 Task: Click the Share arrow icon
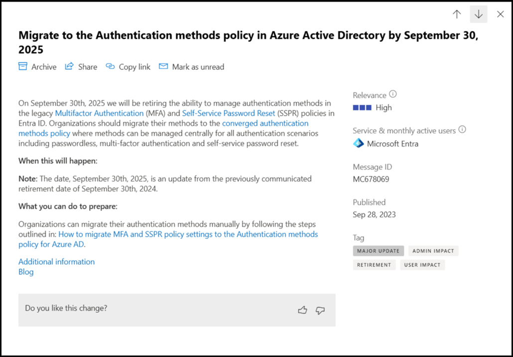coord(69,66)
